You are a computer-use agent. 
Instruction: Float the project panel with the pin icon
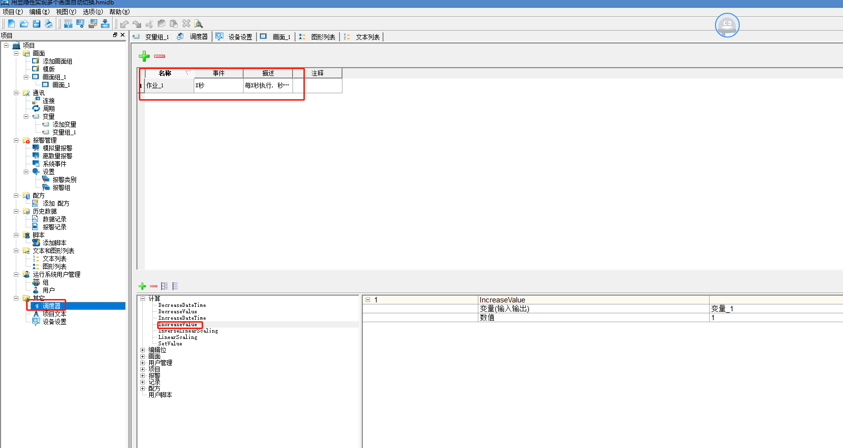tap(115, 35)
